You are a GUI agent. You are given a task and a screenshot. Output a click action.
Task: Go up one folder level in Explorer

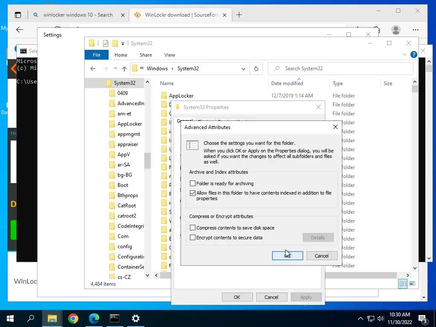tap(124, 69)
